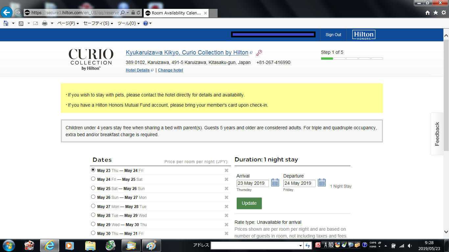Screen dimensions: 449x252
Task: Open the ツール(O) menu
Action: [x=129, y=23]
